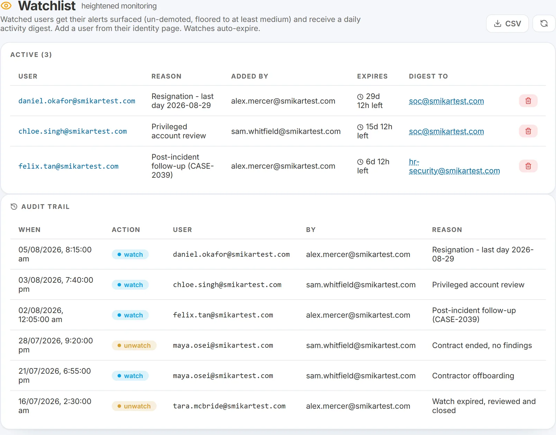The height and width of the screenshot is (435, 556).
Task: Open felix.tan@smikartest.com identity in the active list
Action: 68,166
